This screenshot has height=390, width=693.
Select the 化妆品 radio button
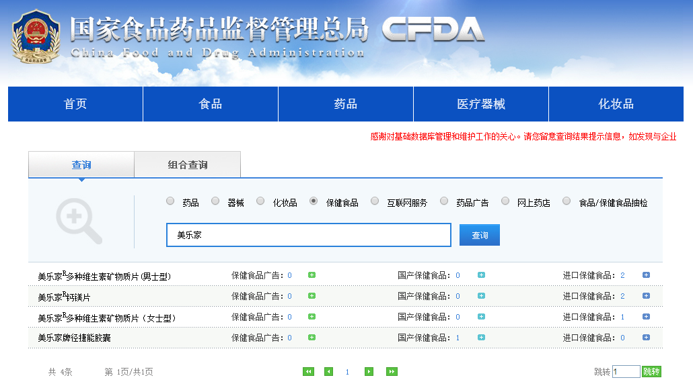click(x=260, y=201)
